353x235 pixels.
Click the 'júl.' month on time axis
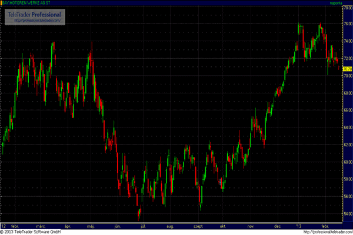tap(142, 226)
